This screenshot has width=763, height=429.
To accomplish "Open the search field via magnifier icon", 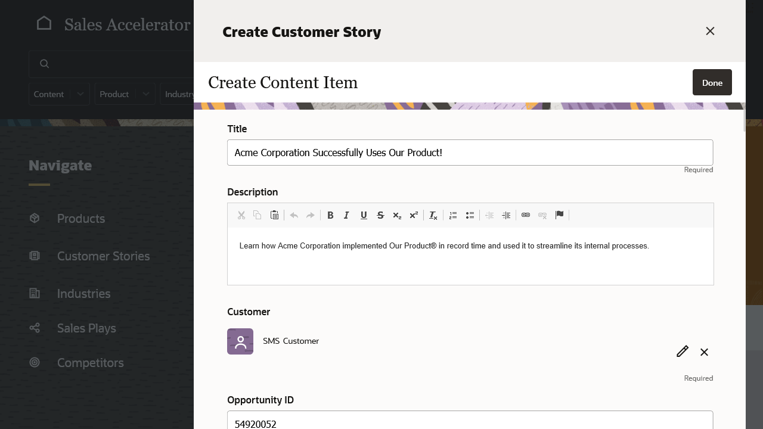I will (44, 63).
